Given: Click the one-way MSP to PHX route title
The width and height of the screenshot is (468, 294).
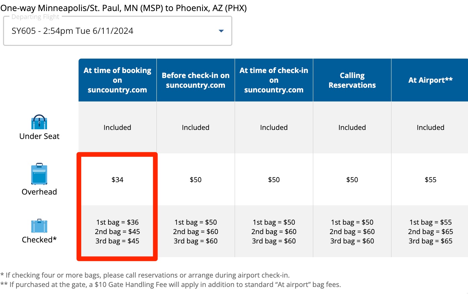Looking at the screenshot, I should [x=124, y=7].
